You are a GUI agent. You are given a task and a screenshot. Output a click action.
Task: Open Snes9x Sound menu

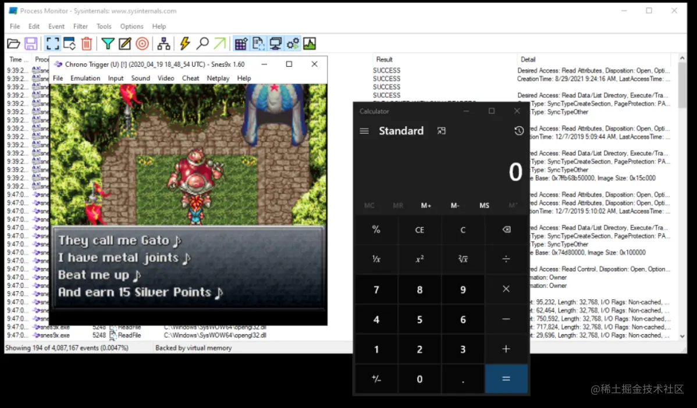[140, 78]
